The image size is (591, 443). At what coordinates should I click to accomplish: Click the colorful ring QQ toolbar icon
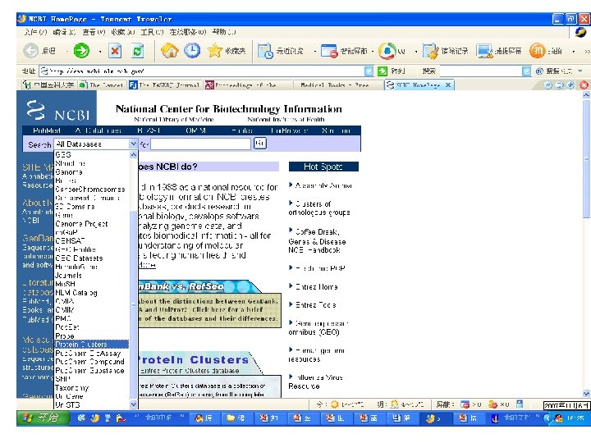[387, 51]
